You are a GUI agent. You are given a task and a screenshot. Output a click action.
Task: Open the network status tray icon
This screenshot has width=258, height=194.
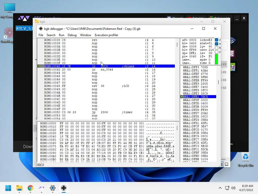(227, 188)
